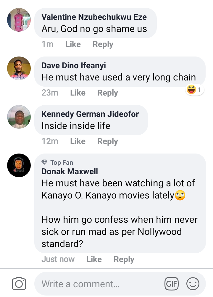This screenshot has width=213, height=297.
Task: Reply to Dave Dino Ifeanyi's comment
Action: 108,93
